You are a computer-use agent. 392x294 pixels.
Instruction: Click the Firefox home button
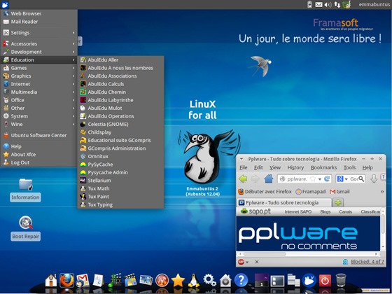269,178
